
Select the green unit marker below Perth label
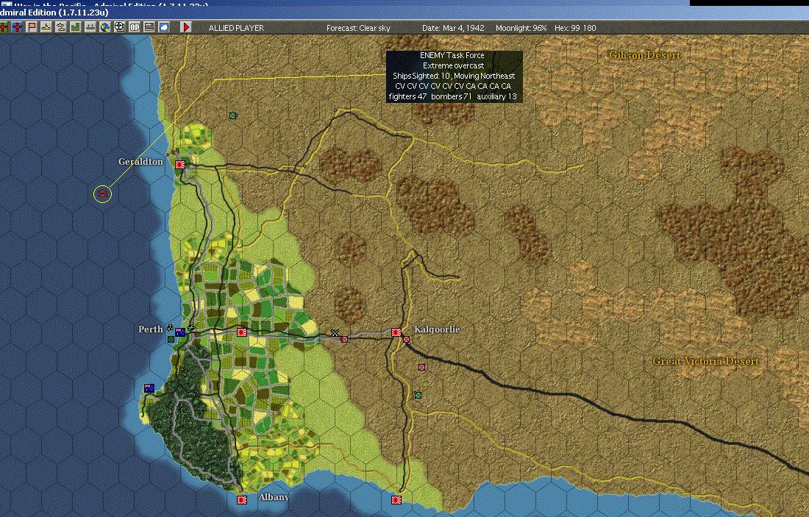point(171,339)
